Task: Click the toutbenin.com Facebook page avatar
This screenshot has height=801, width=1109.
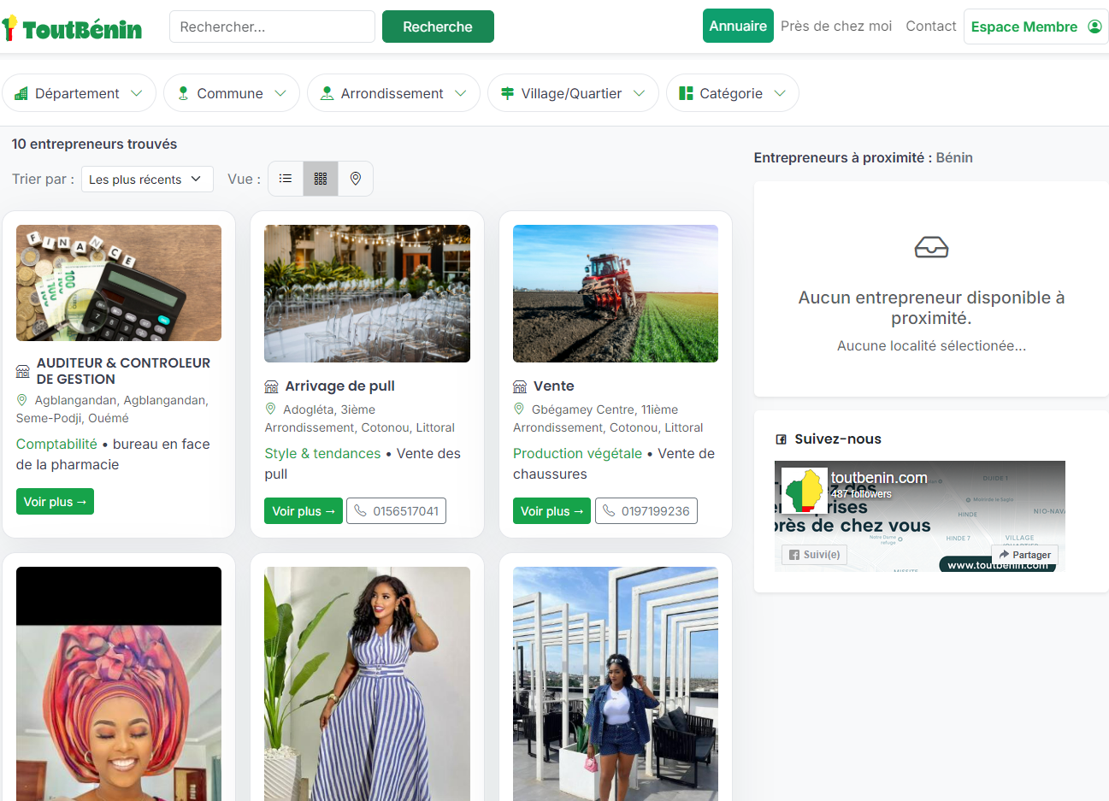Action: point(804,490)
